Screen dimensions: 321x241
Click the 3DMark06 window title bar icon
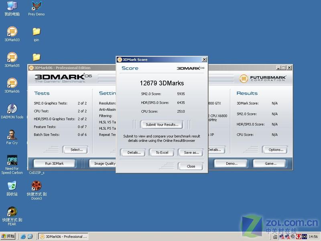[x=31, y=67]
